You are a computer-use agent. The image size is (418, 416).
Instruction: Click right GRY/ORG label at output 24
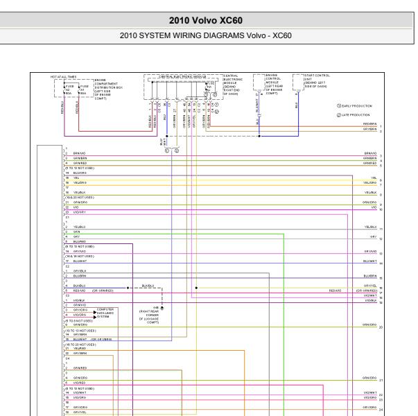[369, 407]
